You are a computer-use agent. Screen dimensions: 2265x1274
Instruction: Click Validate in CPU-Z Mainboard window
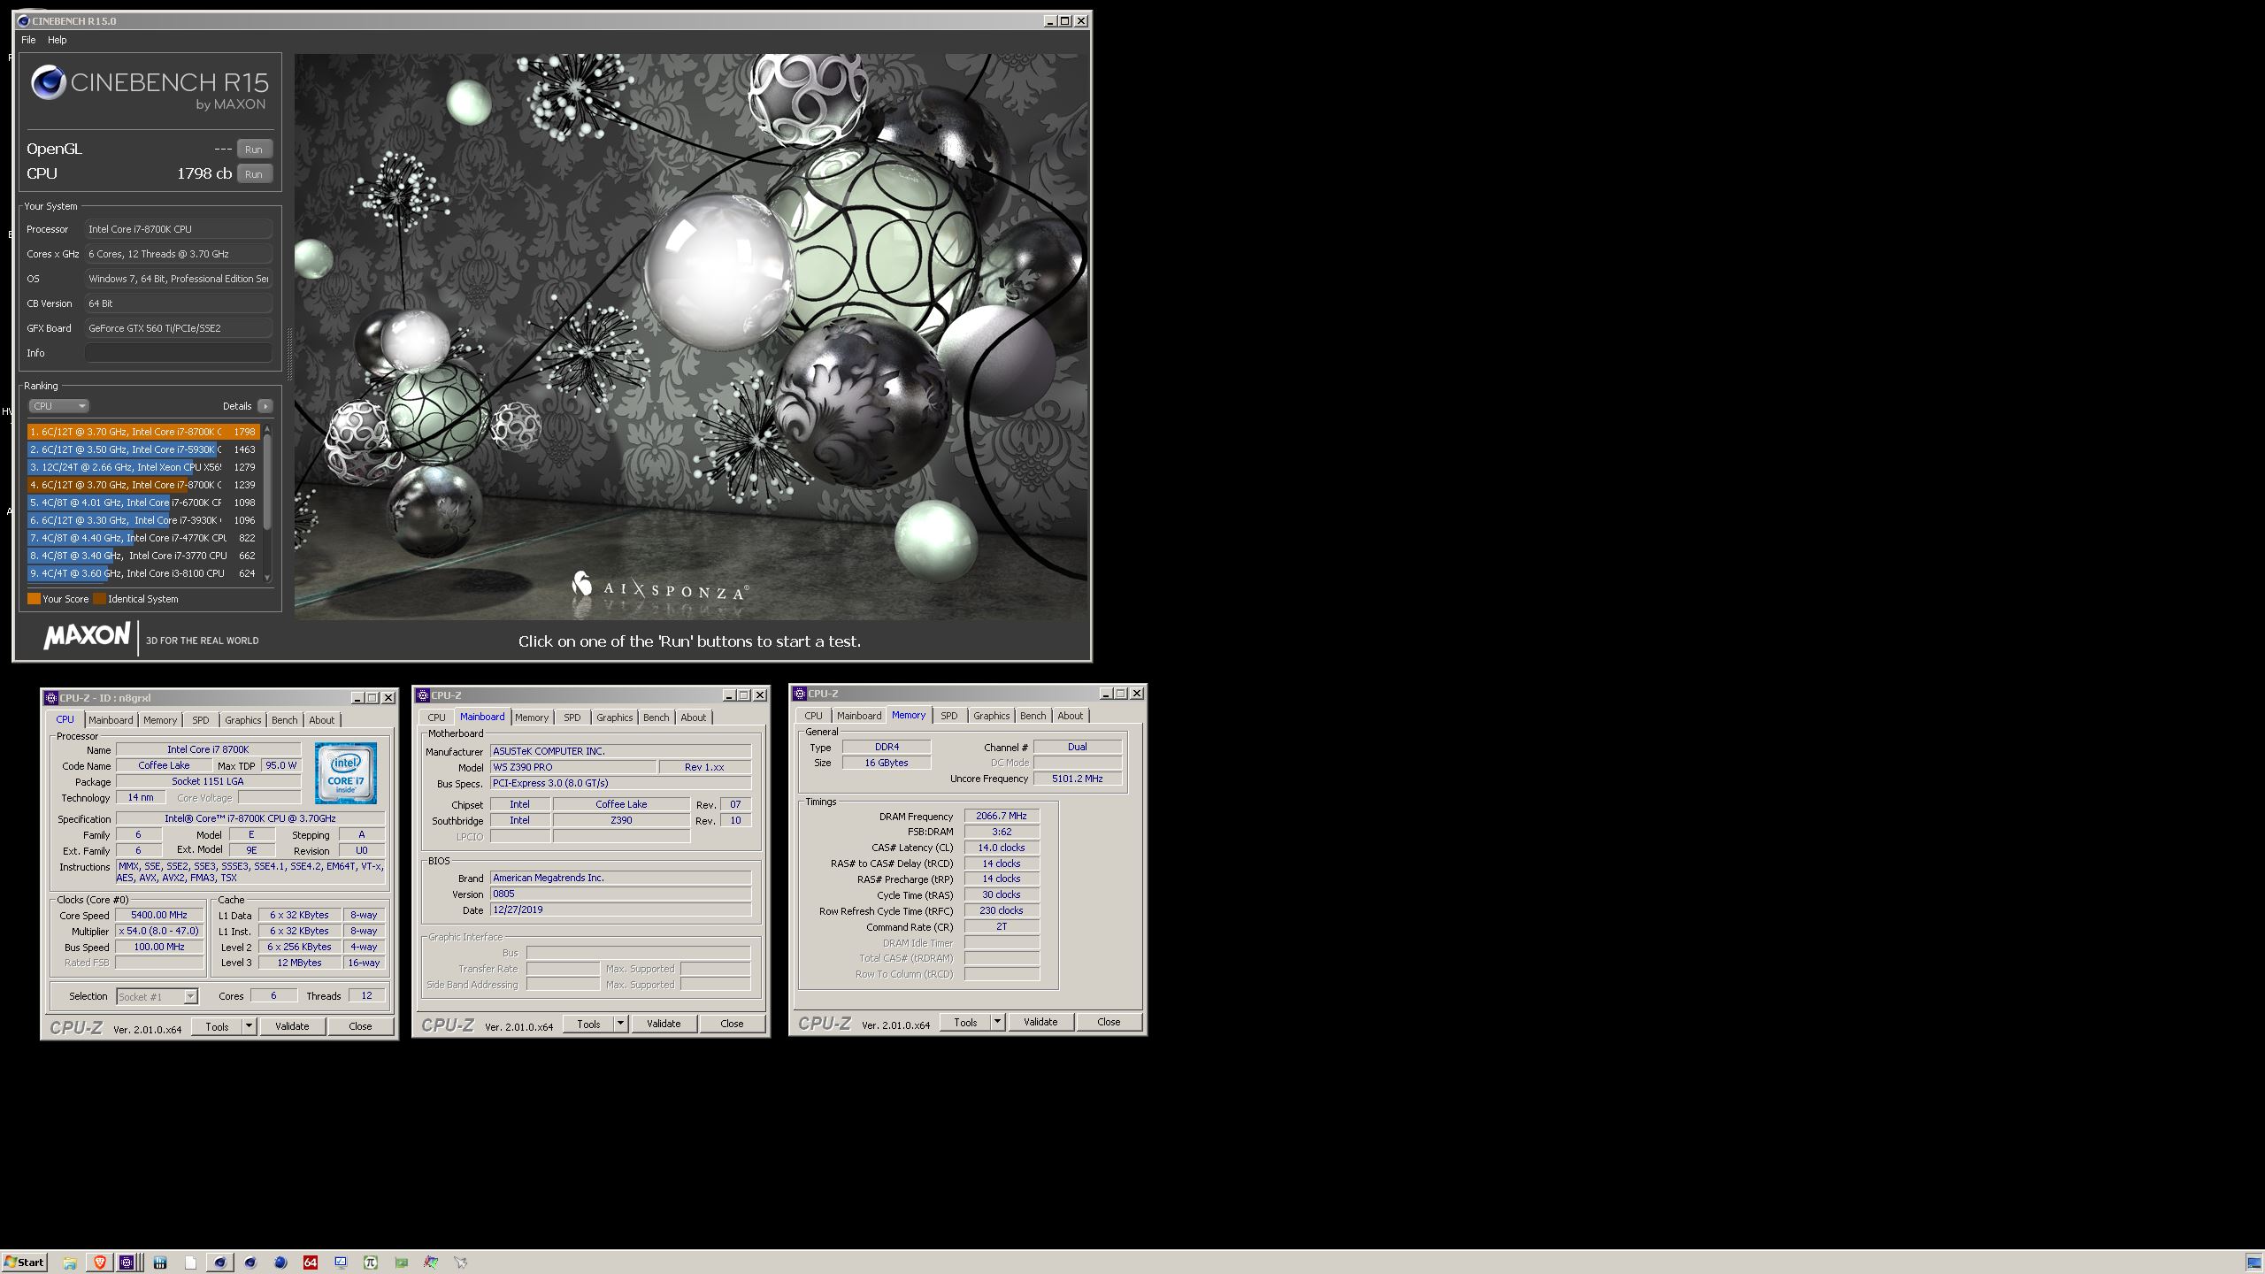[664, 1025]
